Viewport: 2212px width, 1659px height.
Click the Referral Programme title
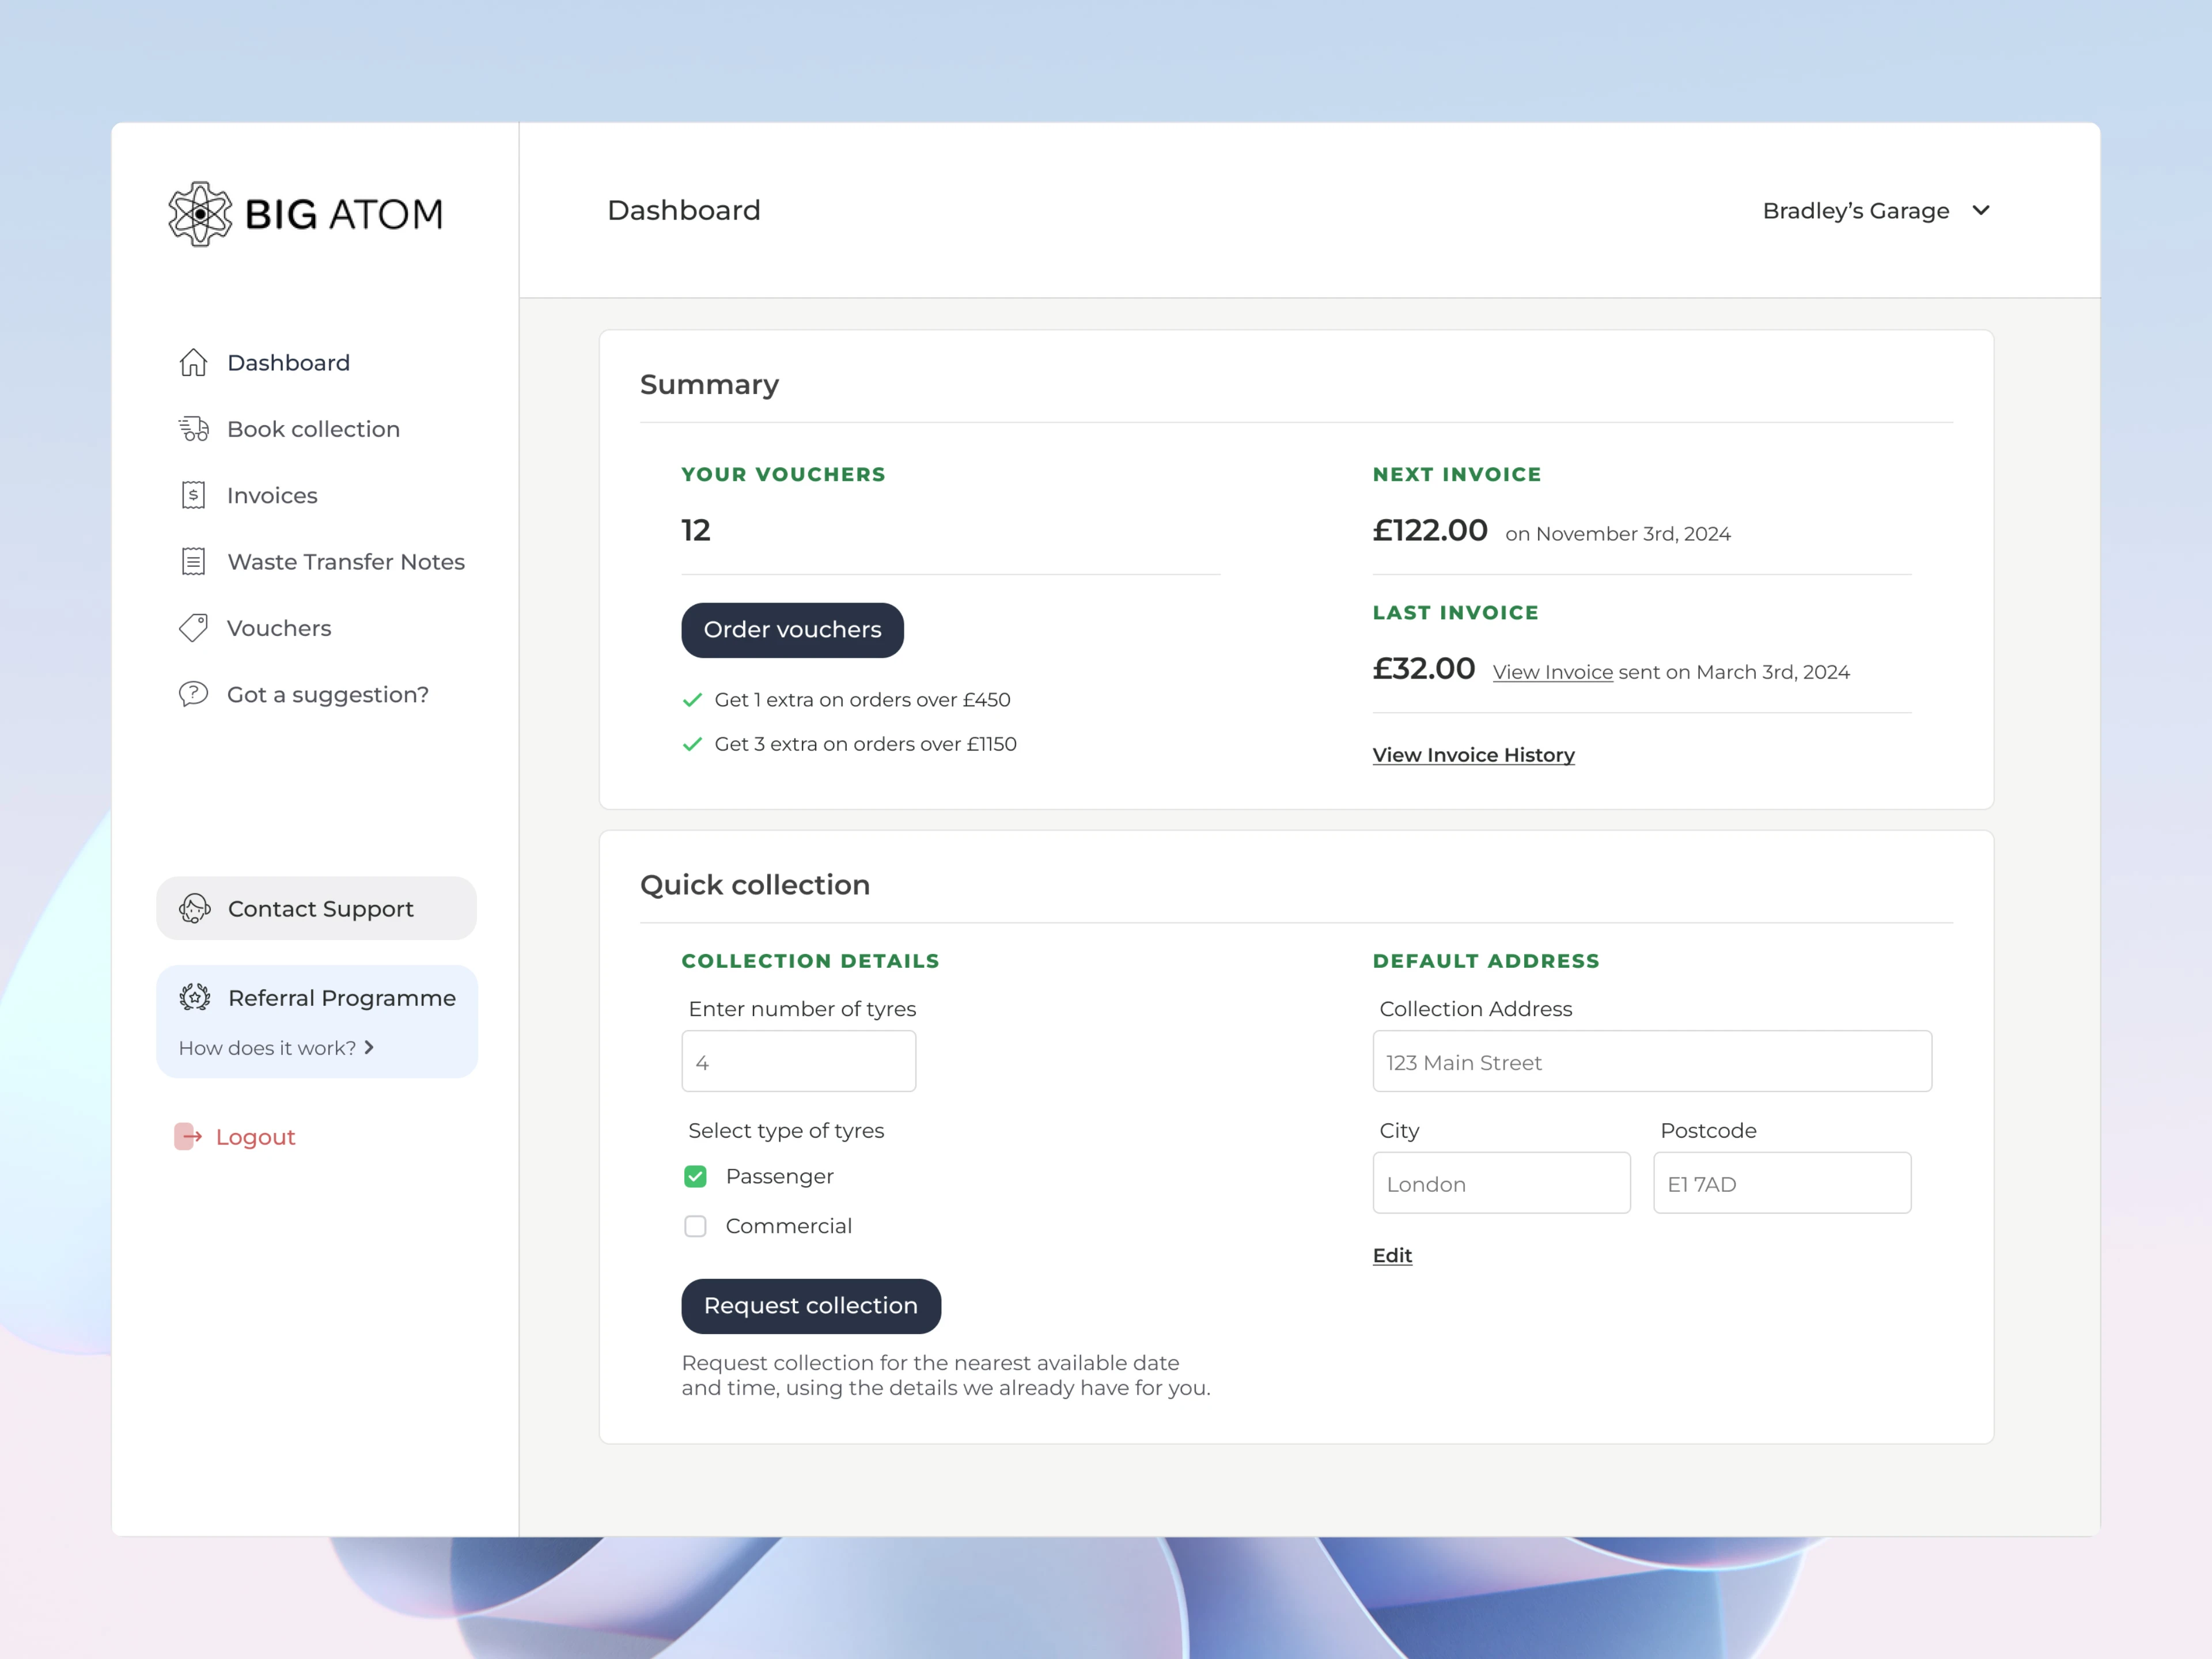coord(342,998)
